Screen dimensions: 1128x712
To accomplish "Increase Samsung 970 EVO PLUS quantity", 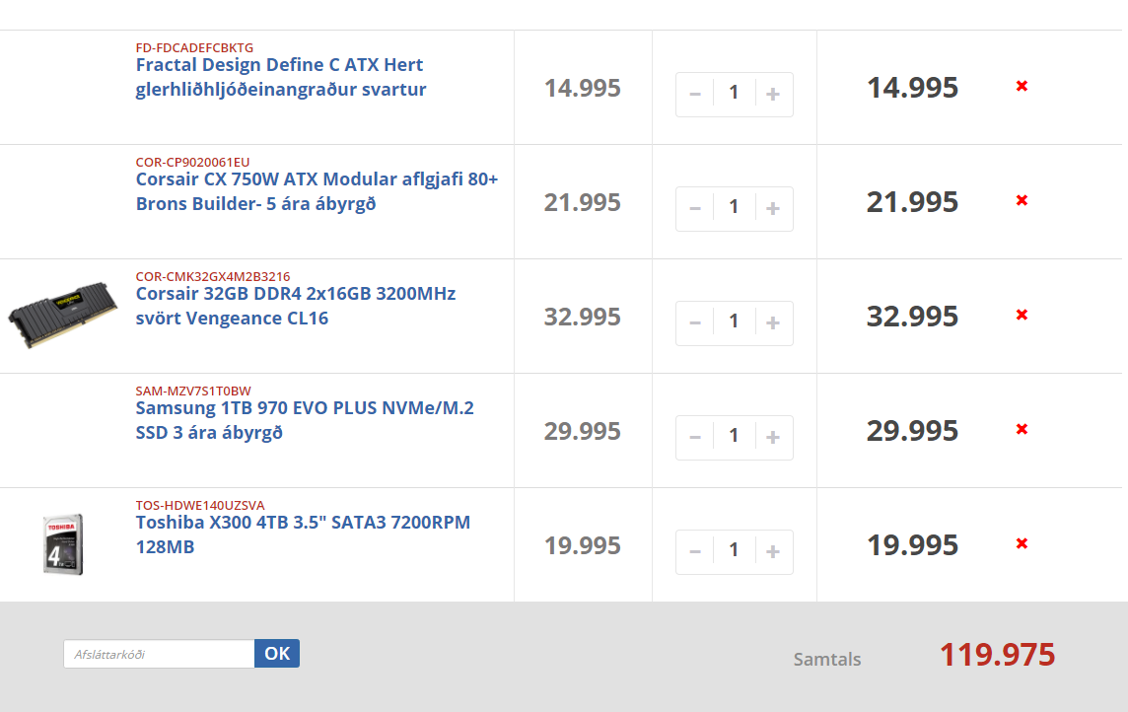I will [773, 437].
